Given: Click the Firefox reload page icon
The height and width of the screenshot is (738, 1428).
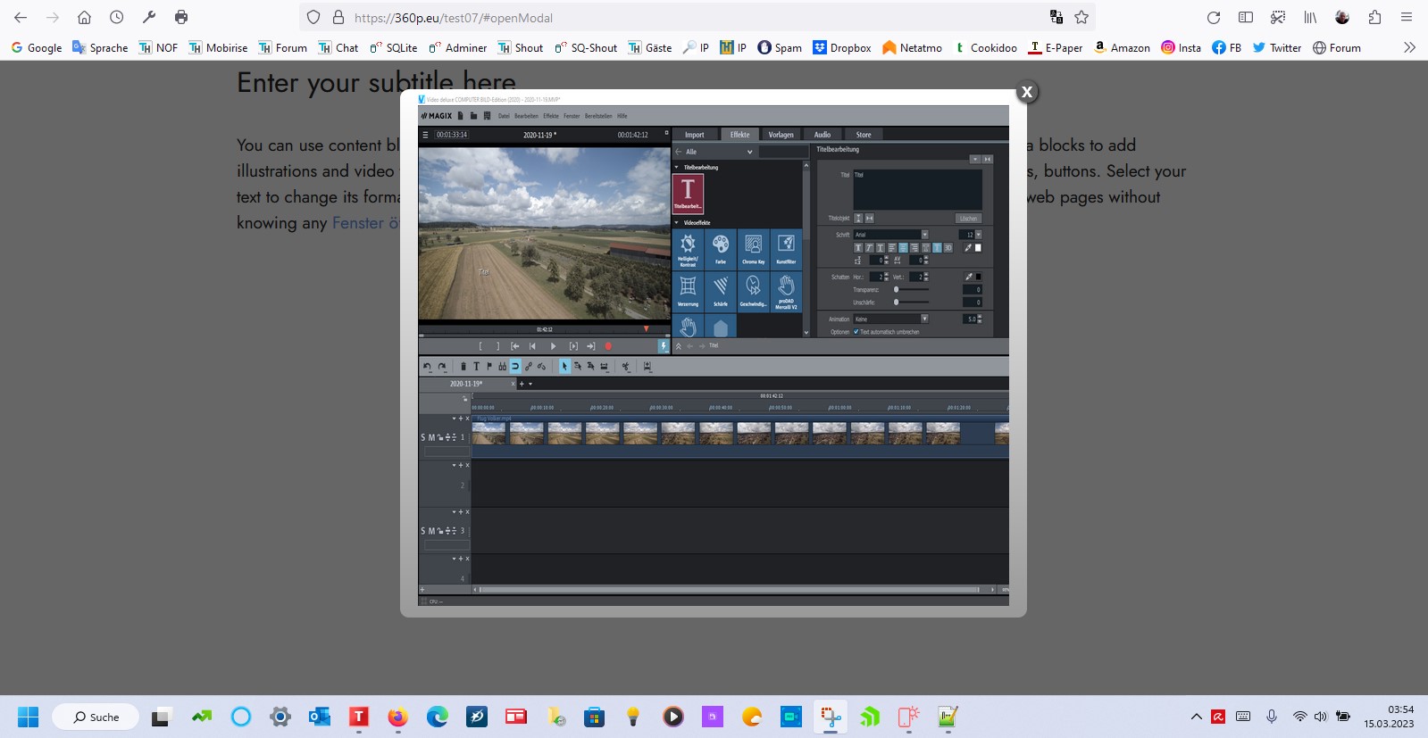Looking at the screenshot, I should pos(1213,18).
